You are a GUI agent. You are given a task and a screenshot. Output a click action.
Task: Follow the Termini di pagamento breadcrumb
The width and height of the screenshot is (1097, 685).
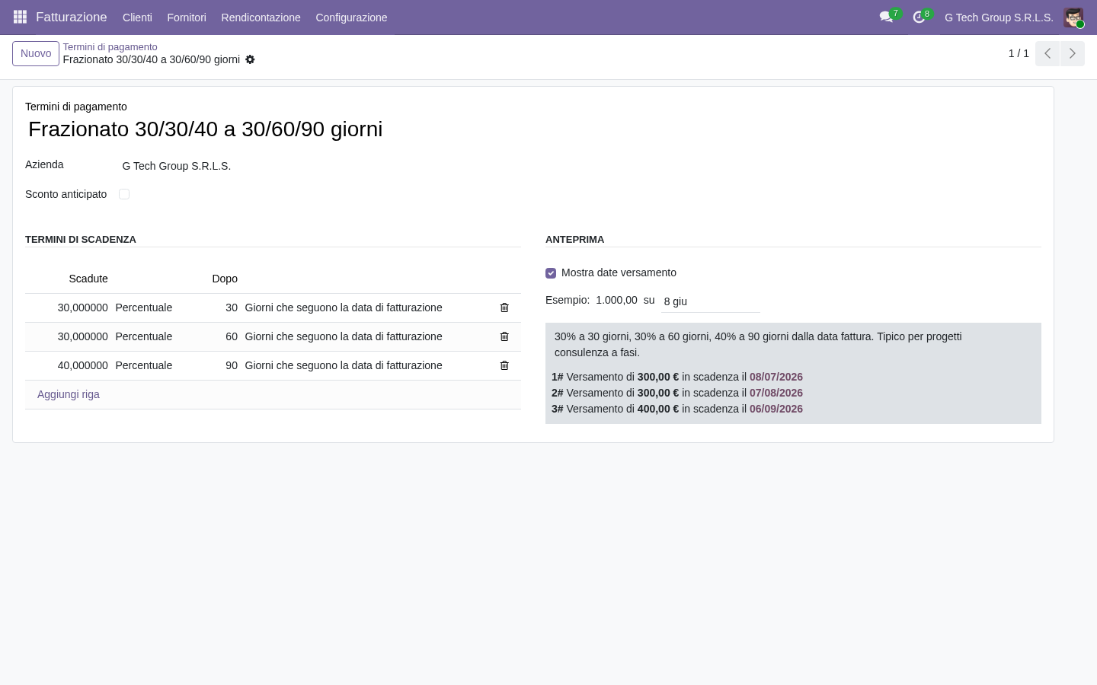(x=110, y=47)
